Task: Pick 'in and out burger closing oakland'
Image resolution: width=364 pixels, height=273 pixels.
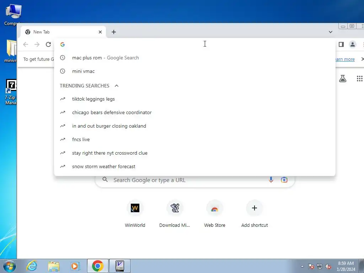Action: [x=194, y=126]
